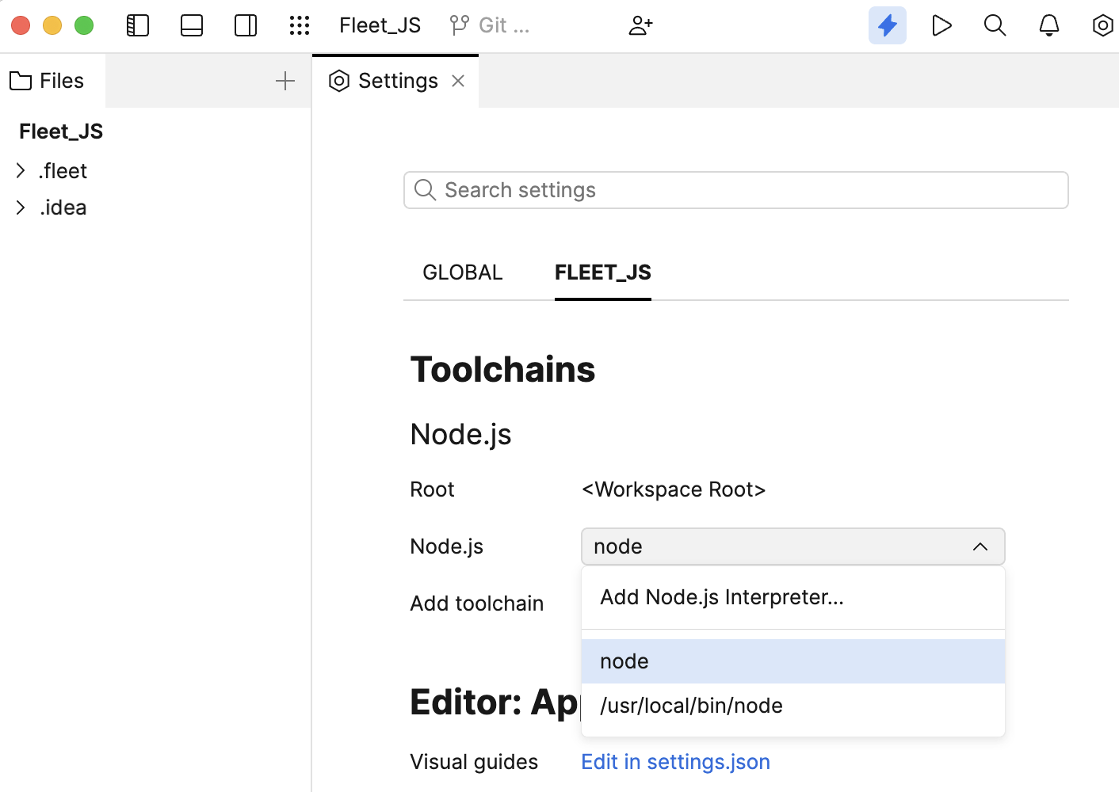Toggle the left panel layout icon
Viewport: 1119px width, 792px height.
tap(137, 25)
